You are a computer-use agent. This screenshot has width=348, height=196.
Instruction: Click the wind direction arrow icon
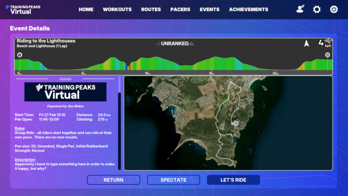click(x=306, y=44)
